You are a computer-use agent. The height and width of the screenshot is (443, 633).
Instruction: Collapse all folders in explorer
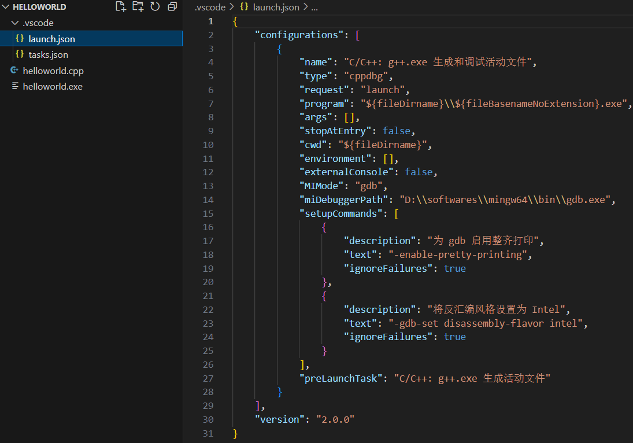172,7
